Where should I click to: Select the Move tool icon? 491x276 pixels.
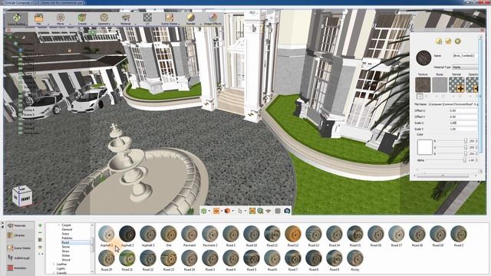[x=61, y=18]
